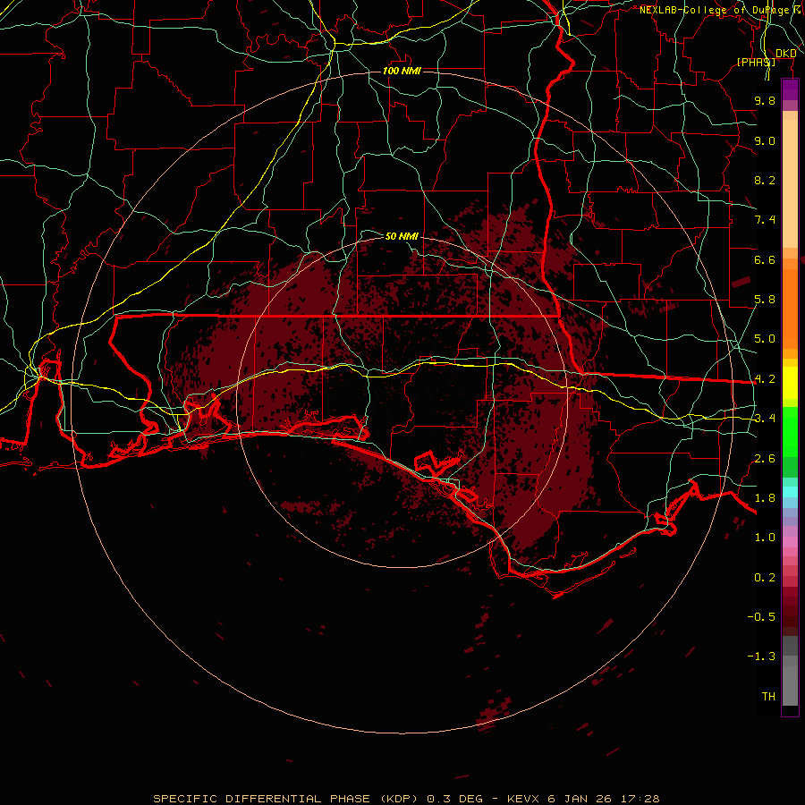The image size is (805, 805).
Task: Click the 6.6 value on the color scale
Action: click(x=765, y=259)
